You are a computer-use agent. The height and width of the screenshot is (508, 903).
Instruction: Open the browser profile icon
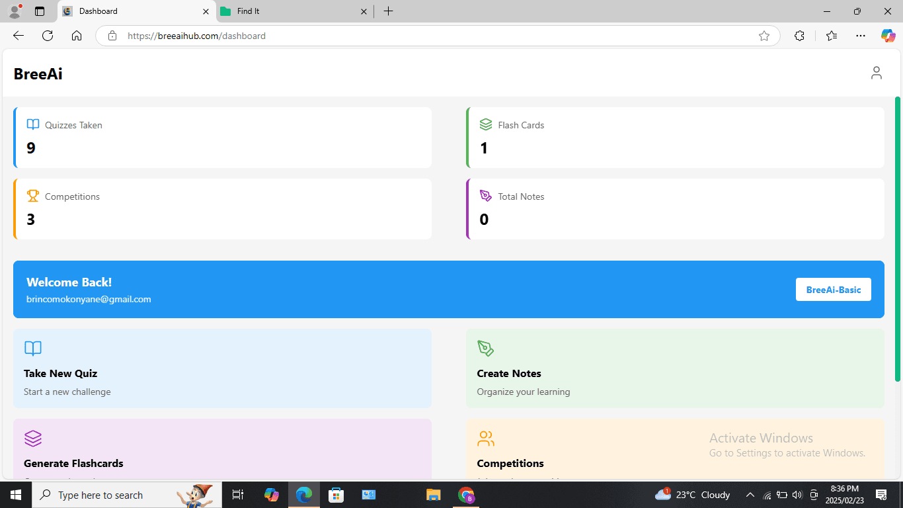click(x=15, y=11)
